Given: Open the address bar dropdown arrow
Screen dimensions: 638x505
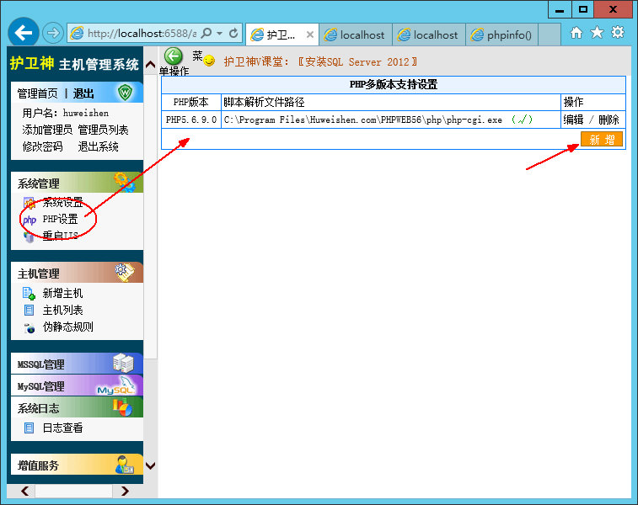Looking at the screenshot, I should coord(220,33).
